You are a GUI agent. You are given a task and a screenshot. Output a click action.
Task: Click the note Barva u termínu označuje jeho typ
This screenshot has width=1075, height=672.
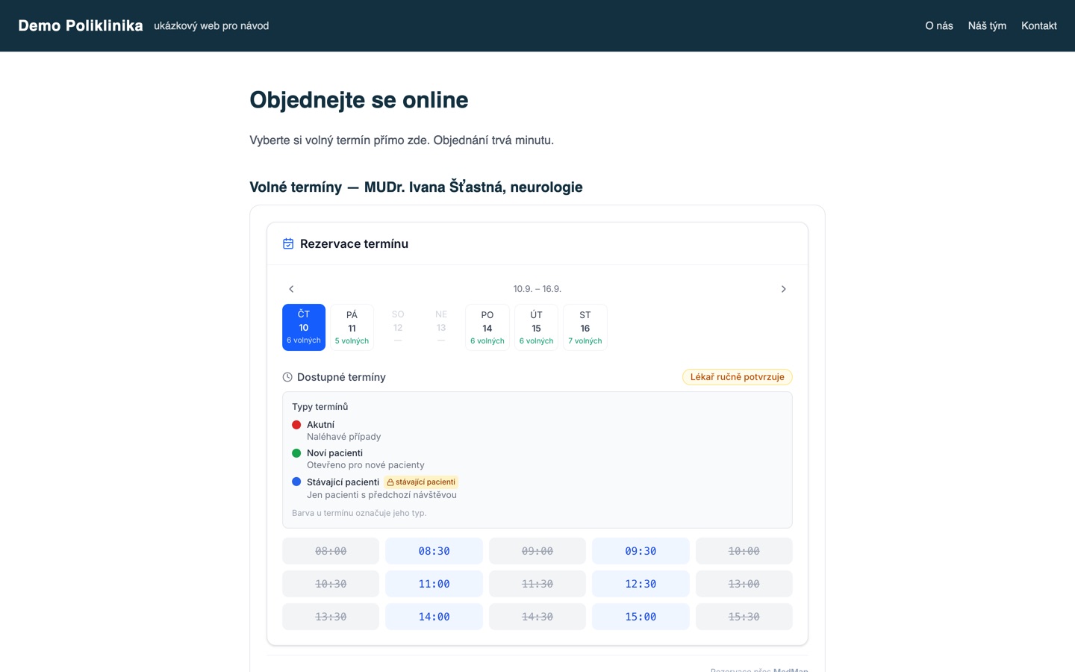[x=359, y=513]
